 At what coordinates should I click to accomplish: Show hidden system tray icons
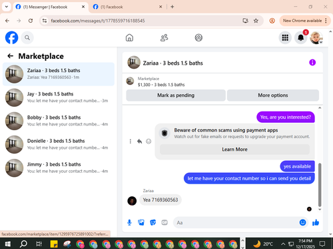click(283, 244)
